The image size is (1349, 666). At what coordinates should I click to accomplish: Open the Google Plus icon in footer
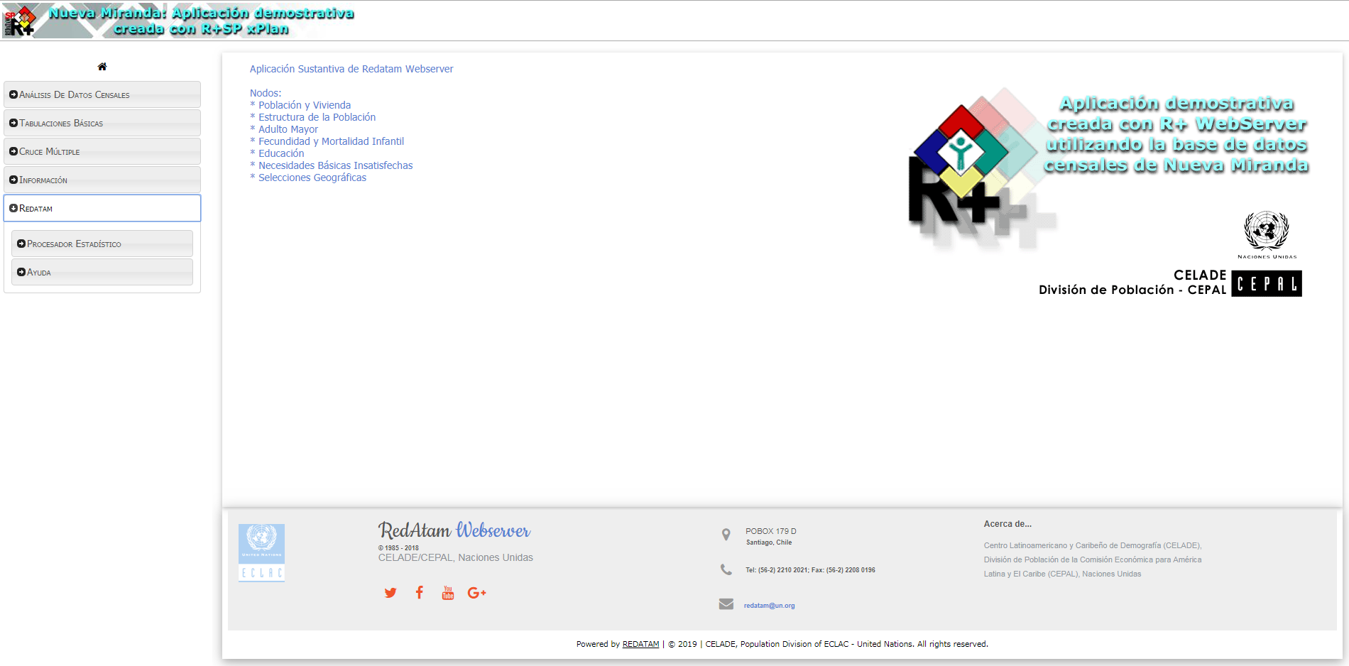point(476,593)
